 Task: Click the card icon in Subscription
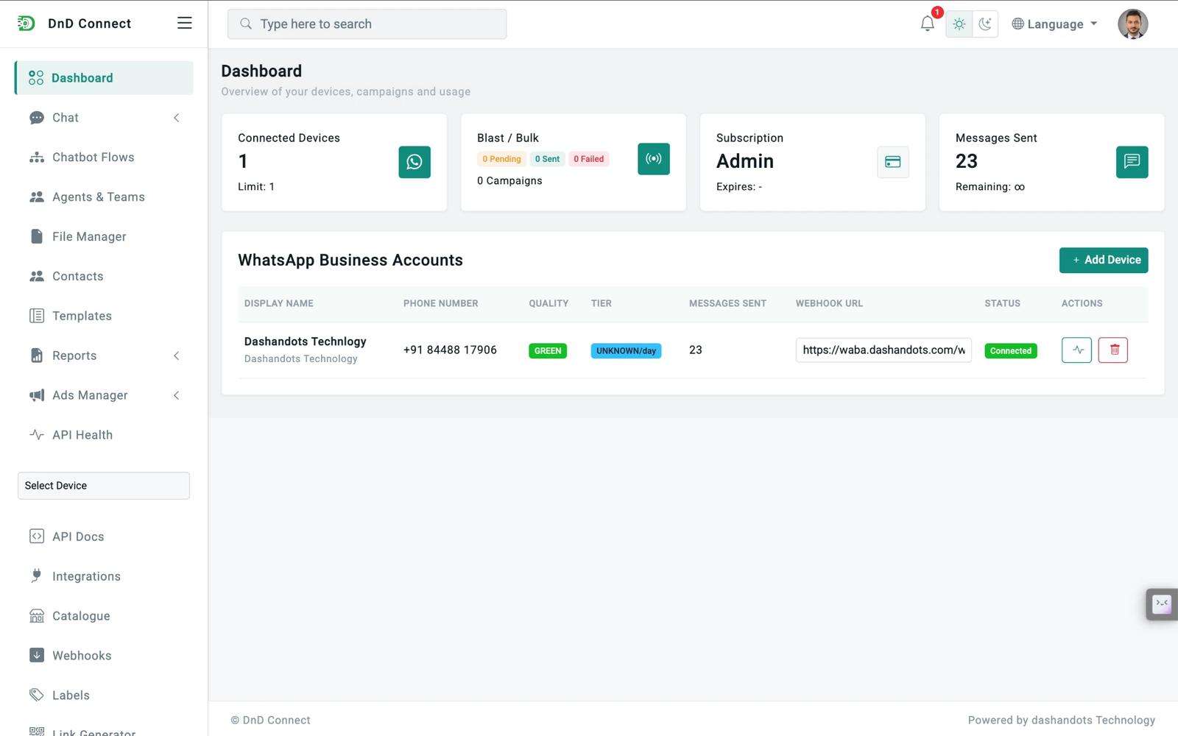pyautogui.click(x=893, y=162)
